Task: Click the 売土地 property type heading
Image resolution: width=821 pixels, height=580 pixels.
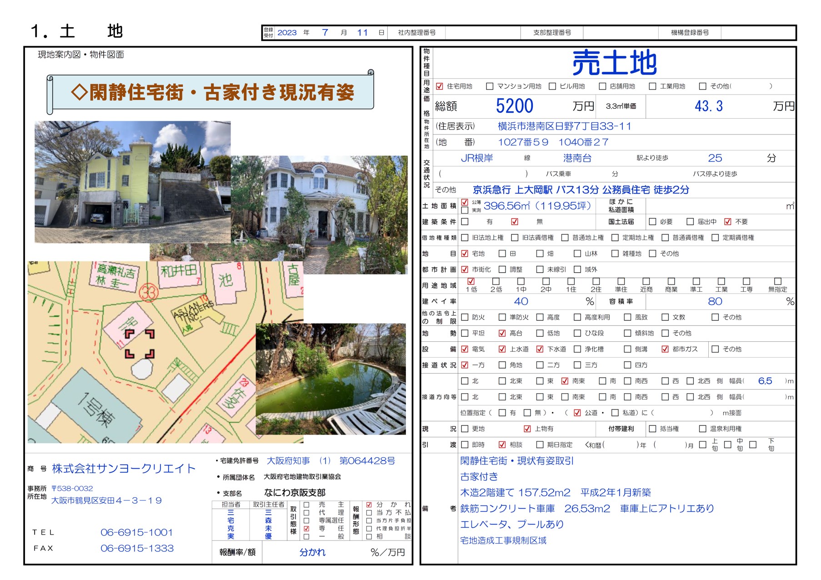Action: pos(614,63)
